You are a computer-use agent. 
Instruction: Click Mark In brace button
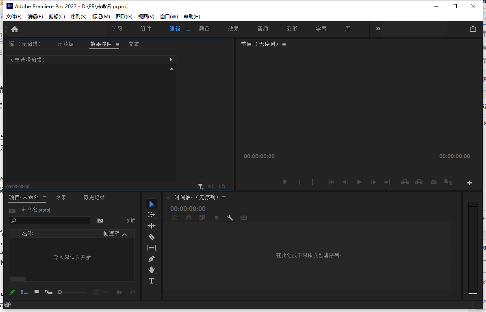point(299,182)
